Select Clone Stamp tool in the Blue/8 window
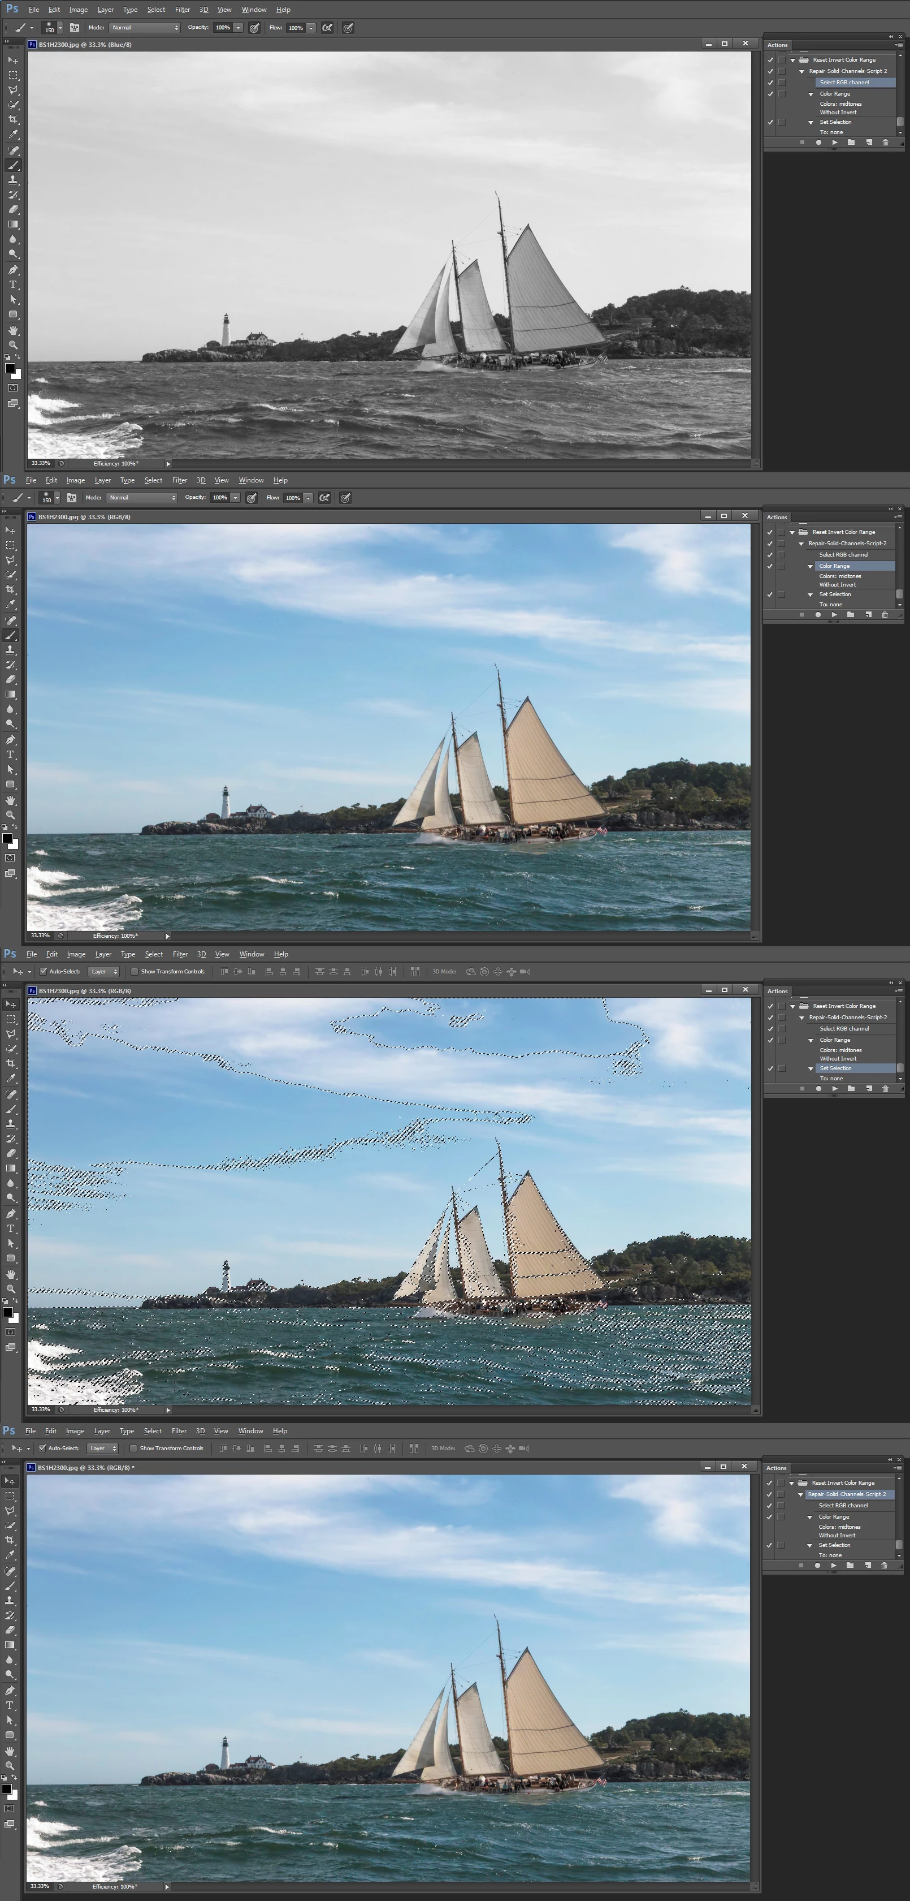910x1901 pixels. [x=12, y=180]
